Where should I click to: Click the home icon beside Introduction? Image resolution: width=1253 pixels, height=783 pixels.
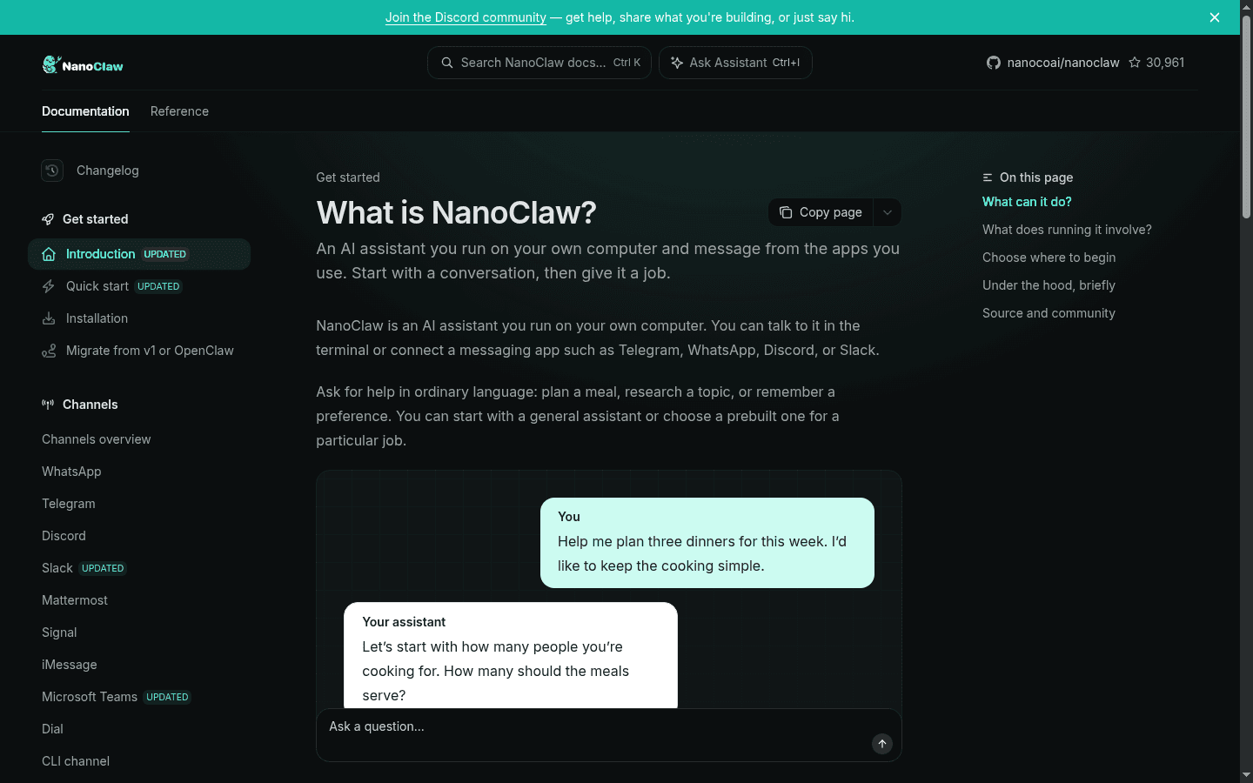click(x=49, y=254)
